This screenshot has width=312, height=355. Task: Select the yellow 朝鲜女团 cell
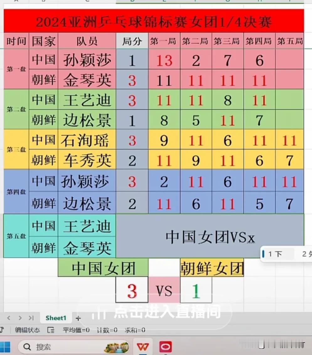pos(212,268)
